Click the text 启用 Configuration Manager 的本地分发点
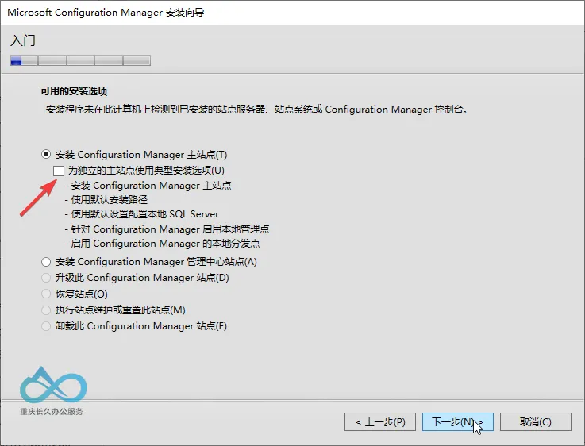 (165, 244)
